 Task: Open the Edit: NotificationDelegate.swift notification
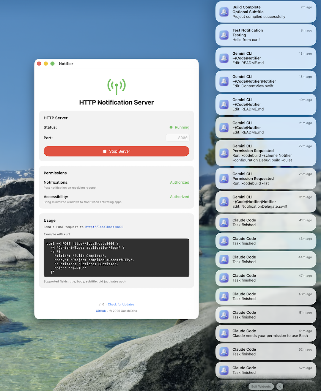coord(265,202)
